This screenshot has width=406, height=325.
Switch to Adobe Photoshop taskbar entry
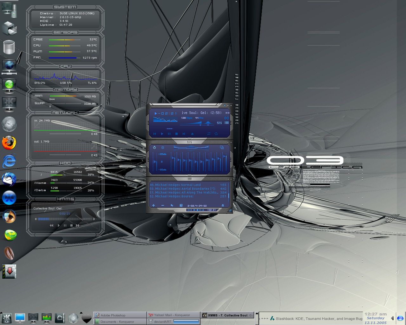[120, 315]
